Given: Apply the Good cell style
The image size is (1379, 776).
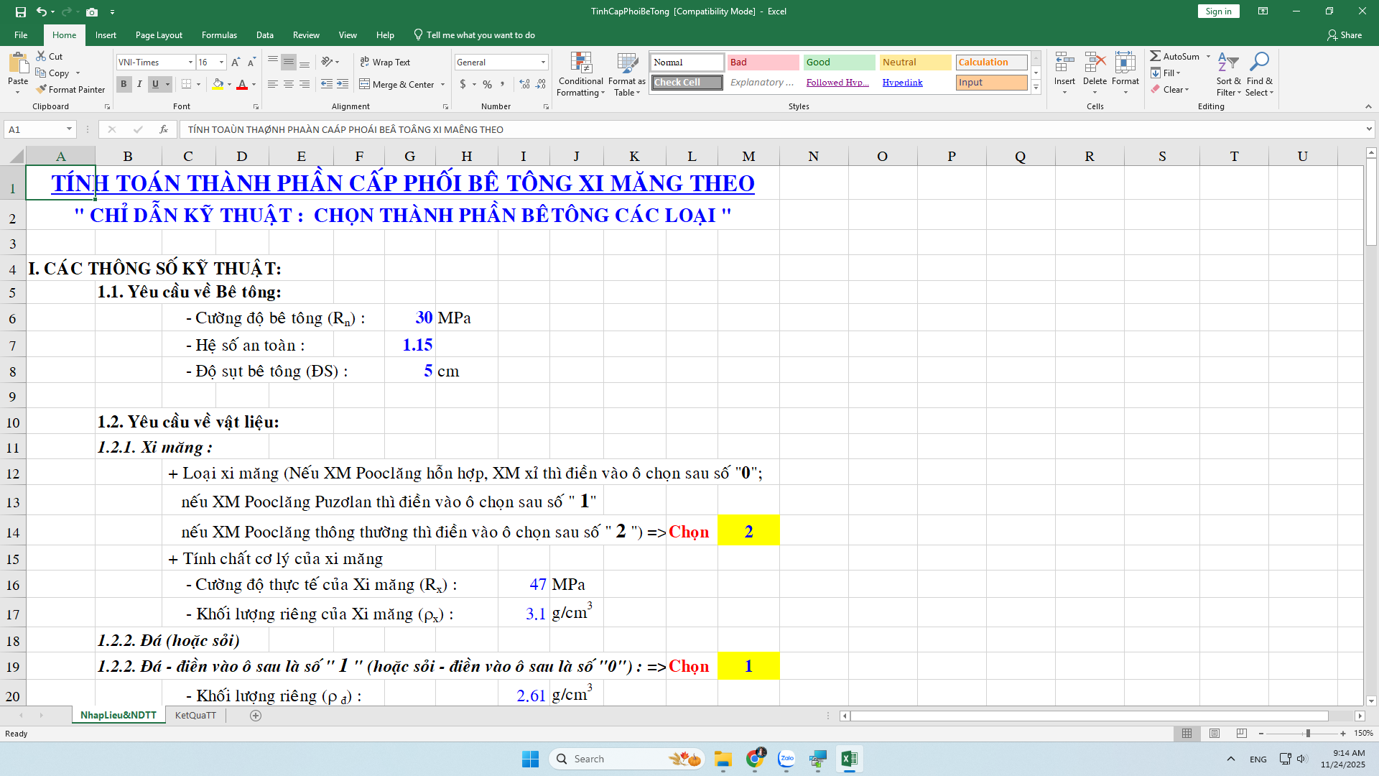Looking at the screenshot, I should click(838, 63).
